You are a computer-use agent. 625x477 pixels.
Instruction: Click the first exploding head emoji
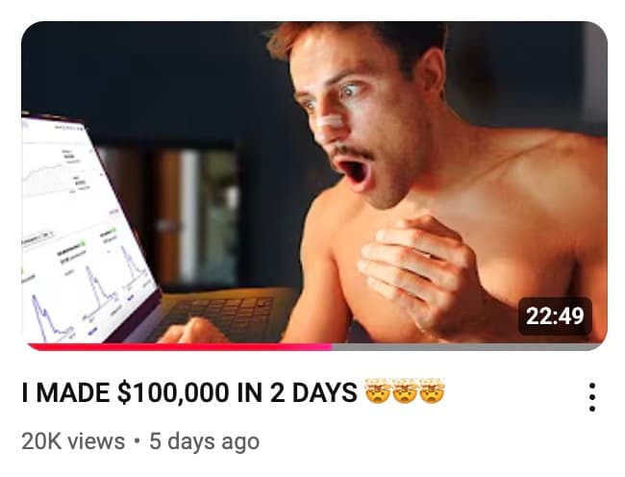[378, 391]
